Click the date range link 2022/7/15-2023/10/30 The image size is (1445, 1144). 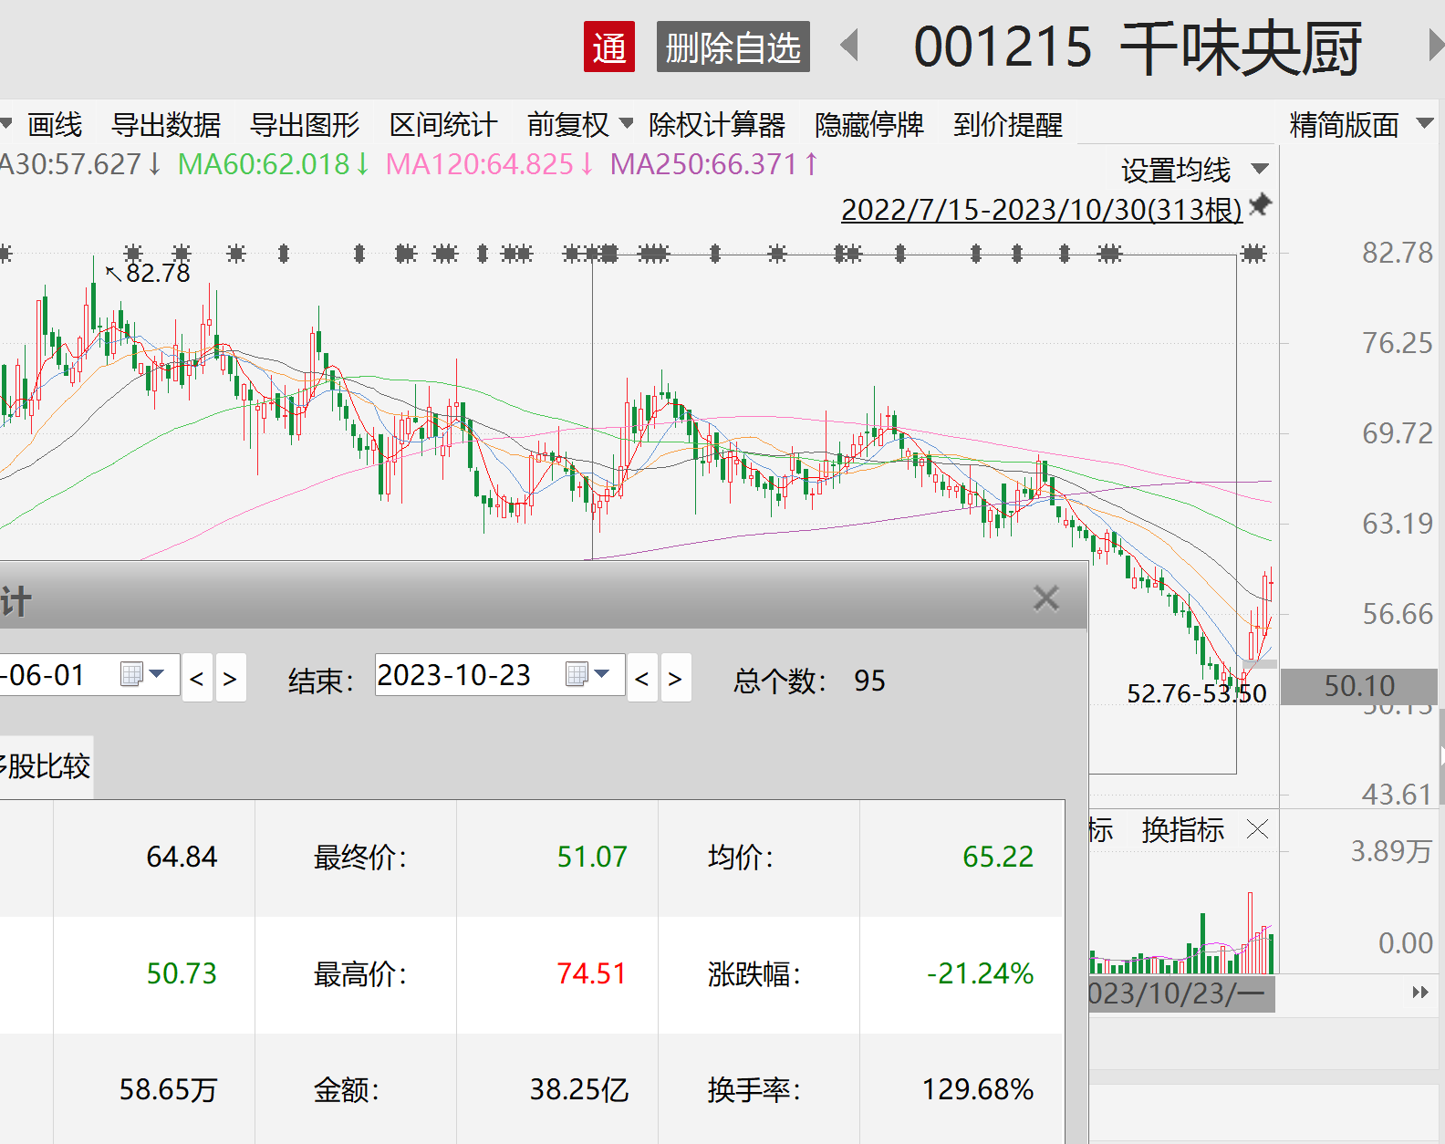pyautogui.click(x=1041, y=210)
